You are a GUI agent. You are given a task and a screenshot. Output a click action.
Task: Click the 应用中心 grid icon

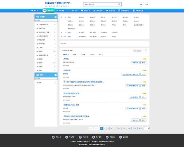pyautogui.click(x=69, y=11)
